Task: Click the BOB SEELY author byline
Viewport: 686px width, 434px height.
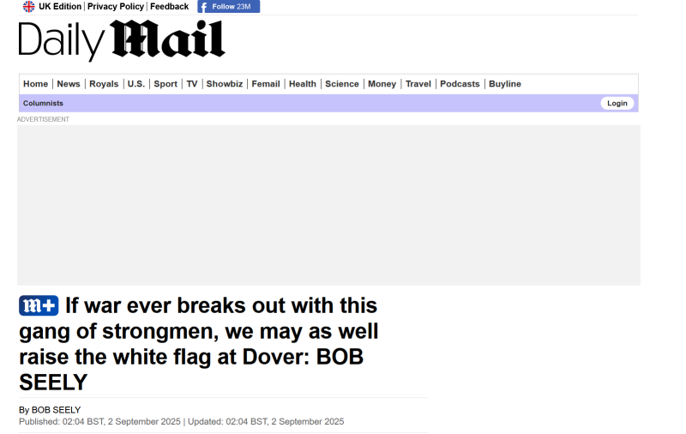Action: click(x=56, y=410)
